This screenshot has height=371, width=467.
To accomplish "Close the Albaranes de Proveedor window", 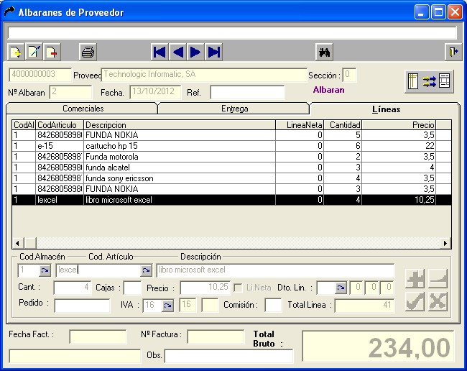I will pyautogui.click(x=455, y=12).
